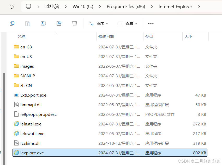222x165 pixels.
Task: Select the ielowutil.exe file name
Action: pos(32,134)
